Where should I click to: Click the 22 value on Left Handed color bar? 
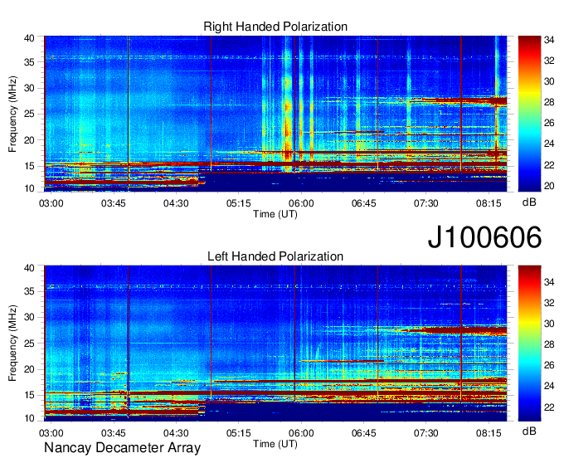pos(549,407)
